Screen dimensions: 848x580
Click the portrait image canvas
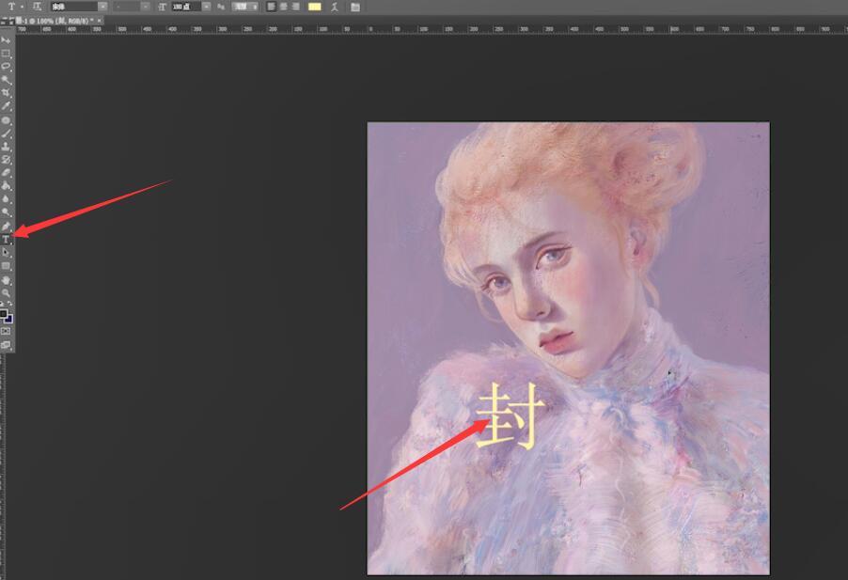(569, 348)
